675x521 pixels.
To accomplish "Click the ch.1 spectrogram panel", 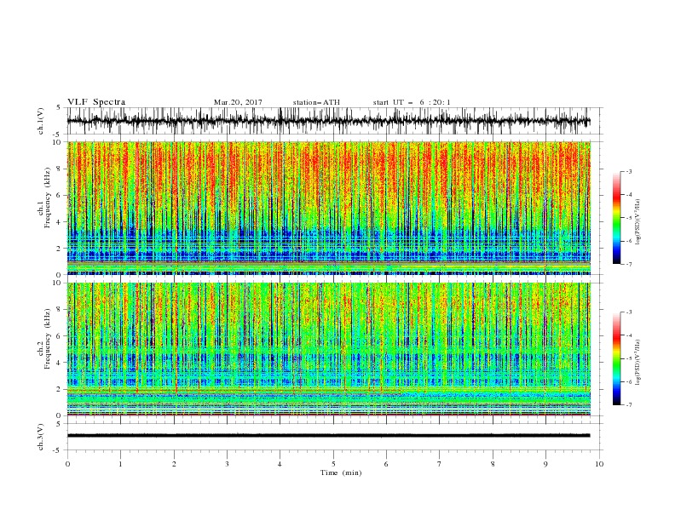I will click(328, 208).
